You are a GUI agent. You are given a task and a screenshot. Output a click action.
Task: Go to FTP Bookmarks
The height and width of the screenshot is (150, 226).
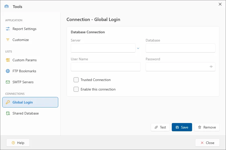coord(30,71)
